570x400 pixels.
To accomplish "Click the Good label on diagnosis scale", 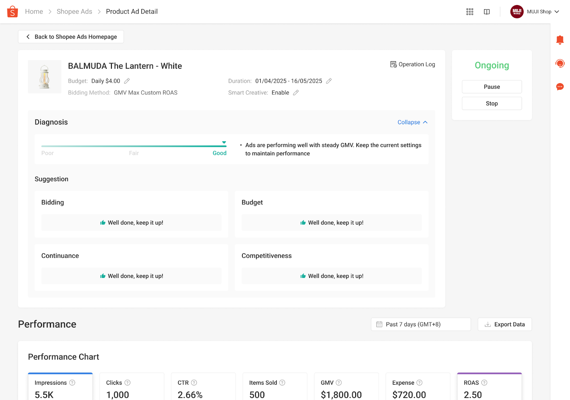I will pyautogui.click(x=219, y=153).
